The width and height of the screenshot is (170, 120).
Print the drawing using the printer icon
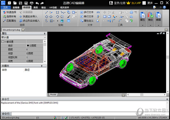click(31, 3)
